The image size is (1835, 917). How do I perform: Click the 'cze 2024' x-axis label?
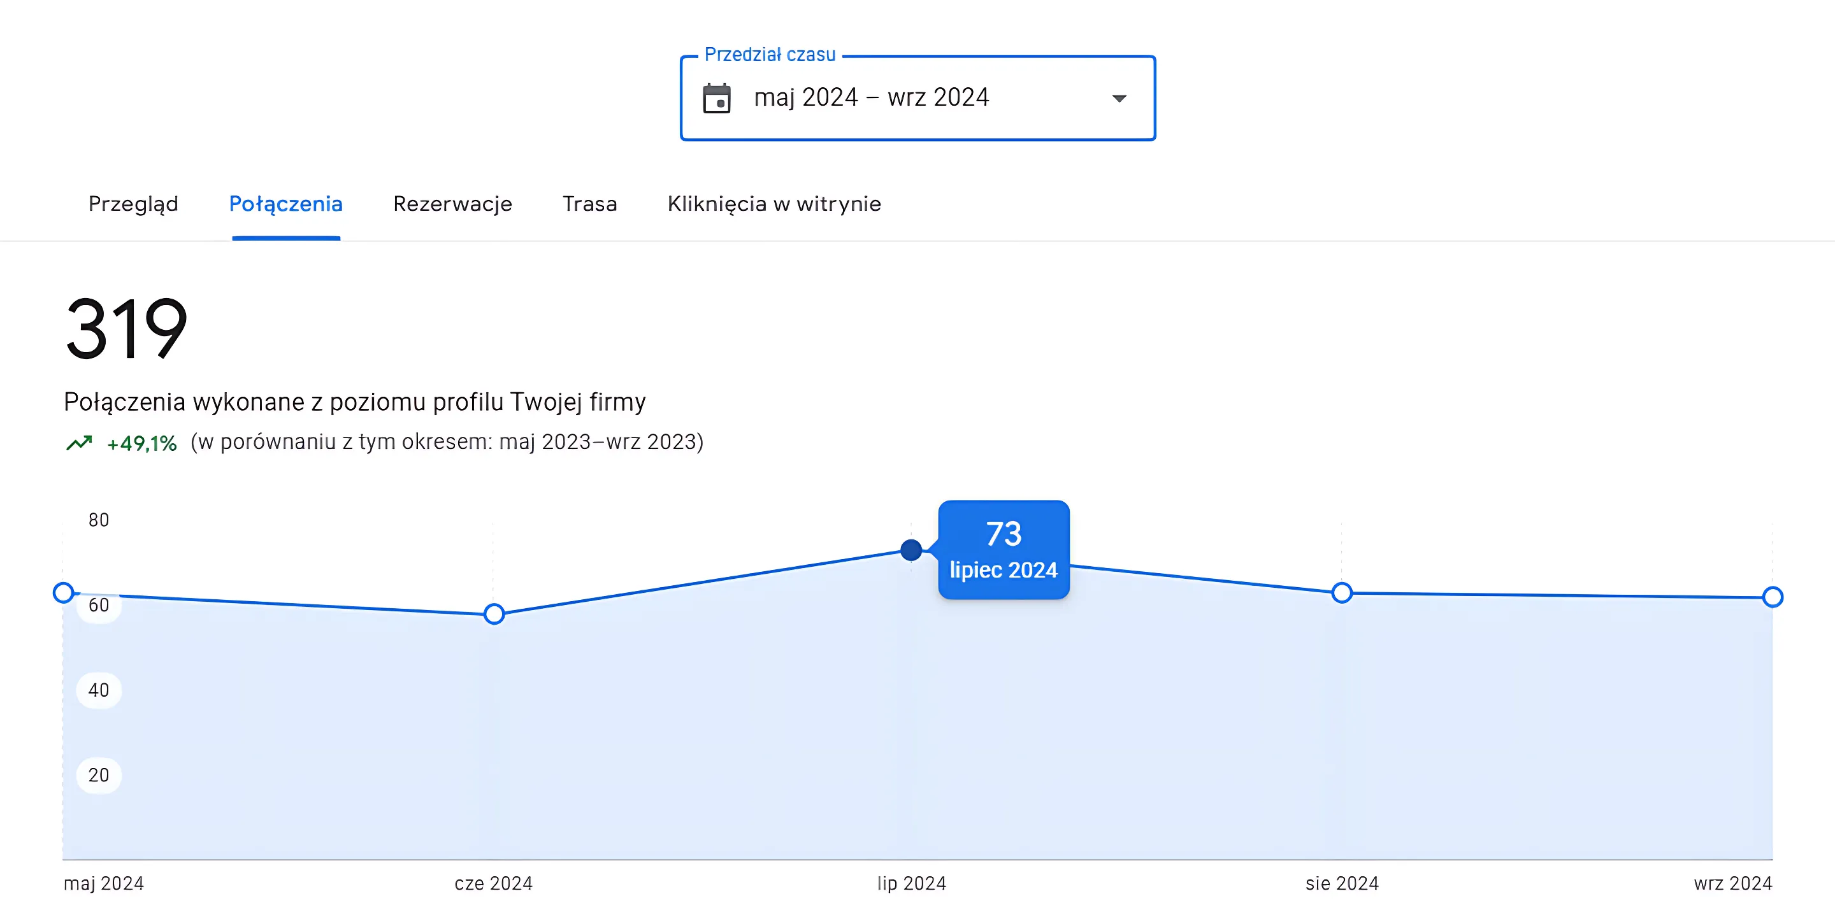pos(494,883)
